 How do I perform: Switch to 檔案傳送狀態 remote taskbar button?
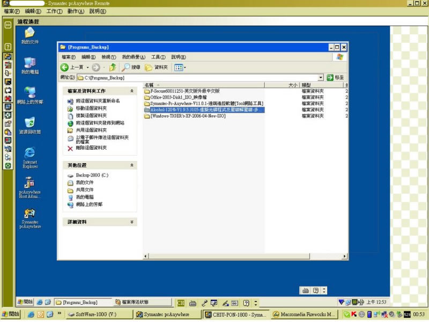pyautogui.click(x=142, y=302)
